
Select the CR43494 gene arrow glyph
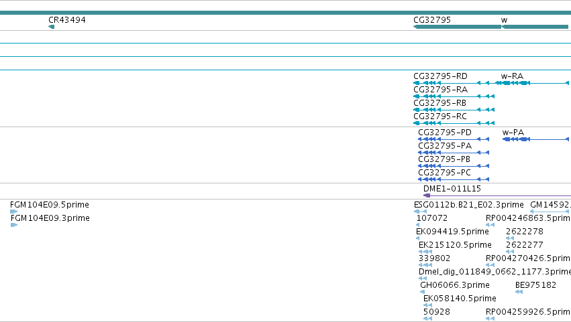point(52,27)
